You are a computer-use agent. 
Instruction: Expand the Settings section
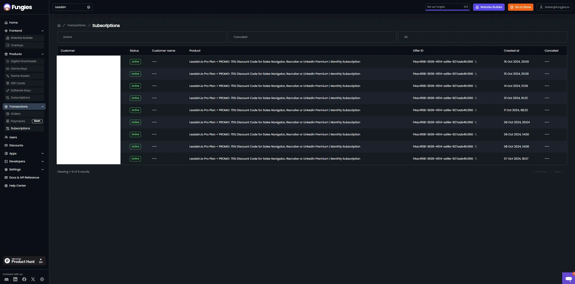click(x=42, y=170)
